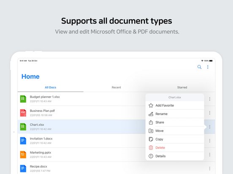Open the search magnifier icon
The height and width of the screenshot is (174, 233).
tap(199, 67)
